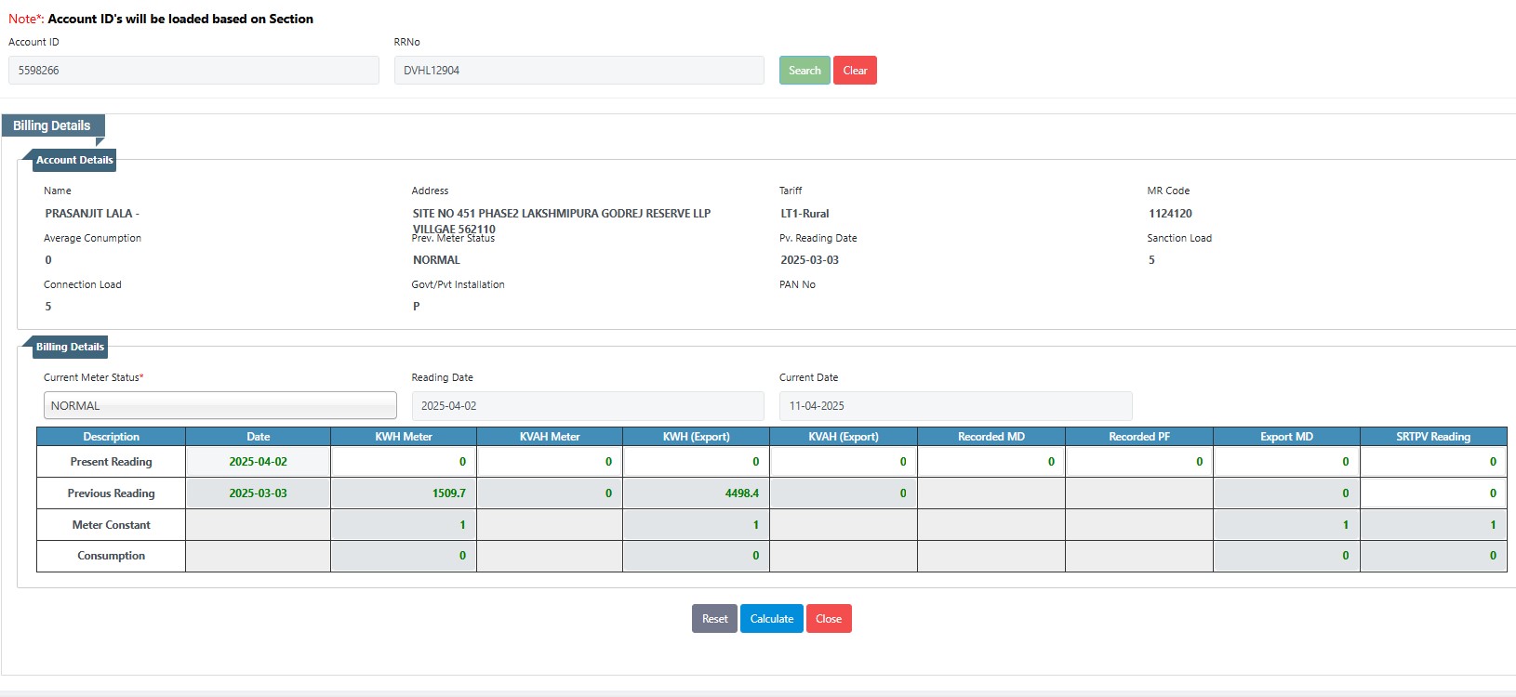Click the Meter Constant row label

pyautogui.click(x=112, y=525)
